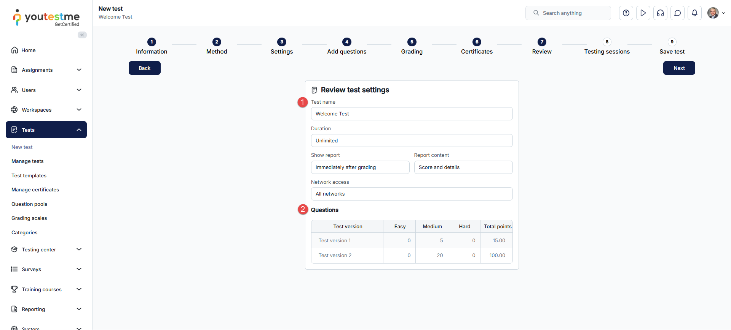Open the notifications bell
Screen dimensions: 731x330
point(694,13)
